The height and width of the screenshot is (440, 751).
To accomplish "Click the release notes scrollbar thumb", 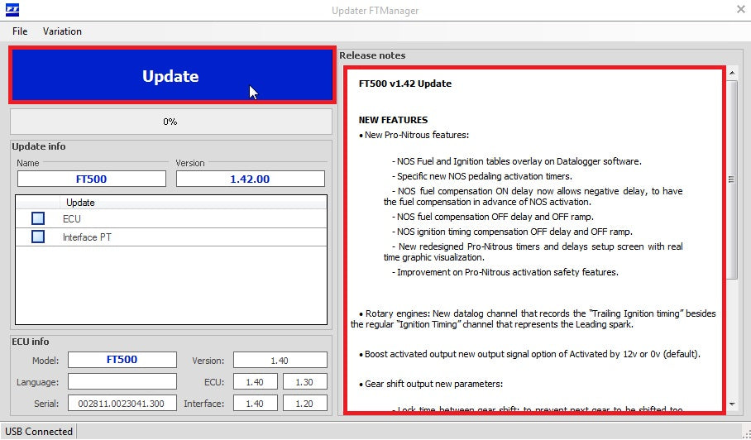I will [x=732, y=179].
